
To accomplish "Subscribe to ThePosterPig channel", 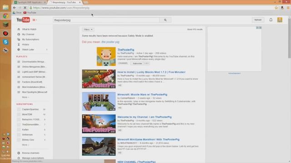I will pyautogui.click(x=137, y=63).
